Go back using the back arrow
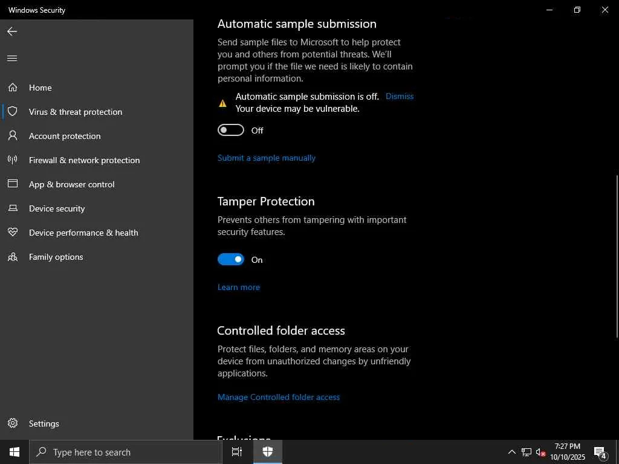The image size is (619, 464). pyautogui.click(x=12, y=31)
